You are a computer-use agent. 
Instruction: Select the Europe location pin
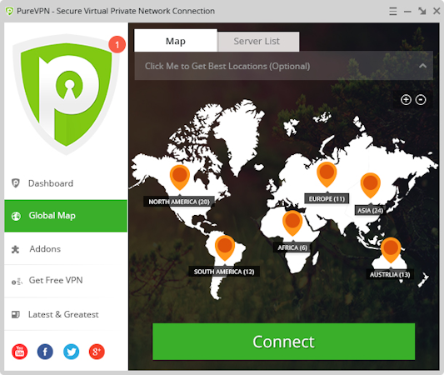pos(327,173)
